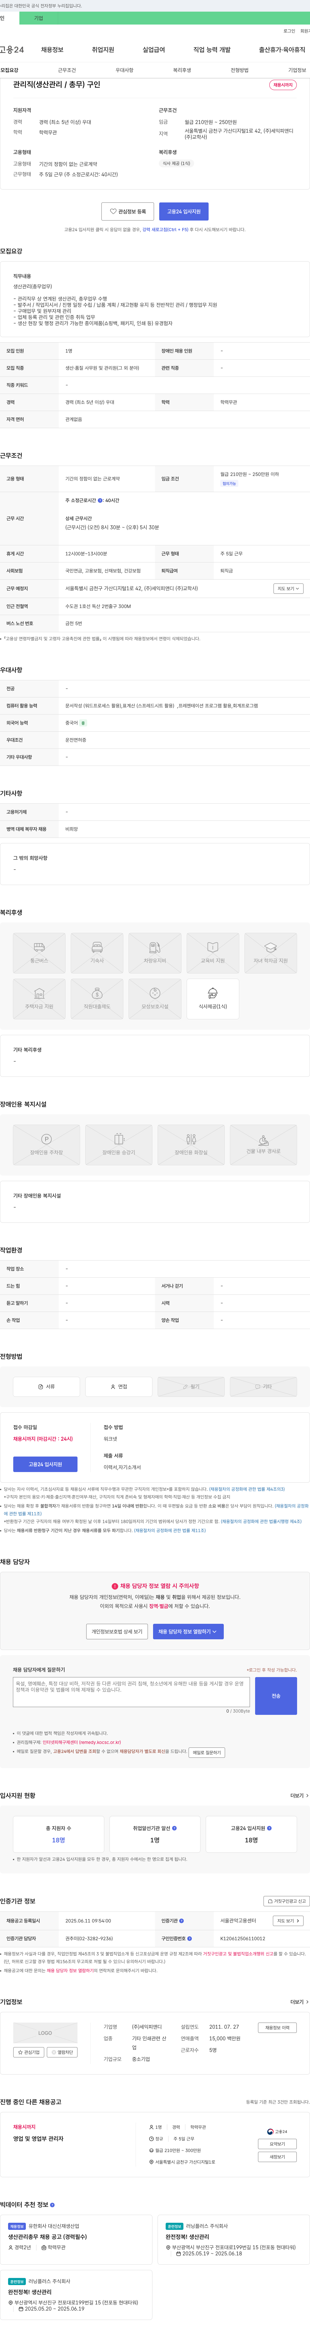Jump to 근무조건 section tab

(x=67, y=70)
